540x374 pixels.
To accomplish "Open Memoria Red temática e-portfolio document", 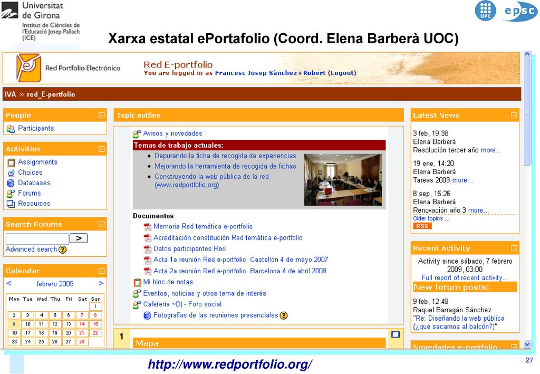I will tap(203, 227).
